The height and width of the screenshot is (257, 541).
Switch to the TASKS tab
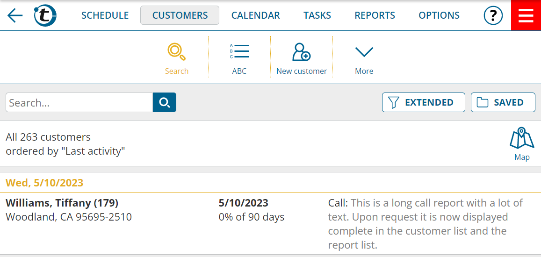[317, 15]
